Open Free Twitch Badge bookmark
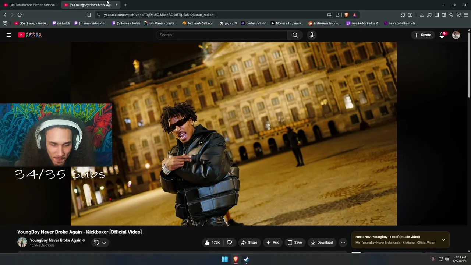The width and height of the screenshot is (471, 265). (x=363, y=23)
